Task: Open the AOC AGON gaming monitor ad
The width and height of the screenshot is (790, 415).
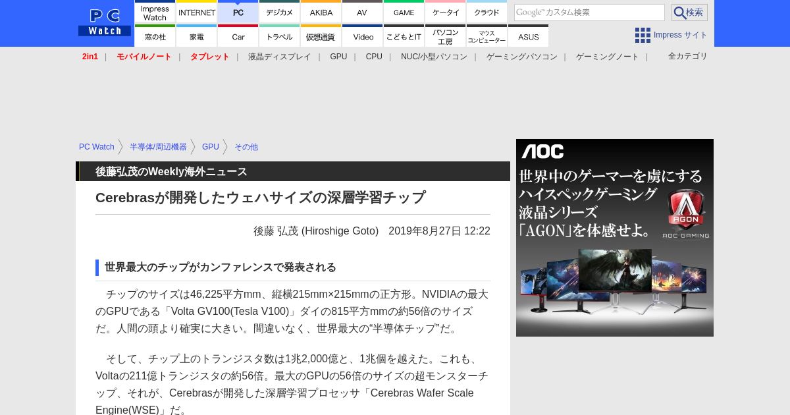Action: tap(615, 238)
